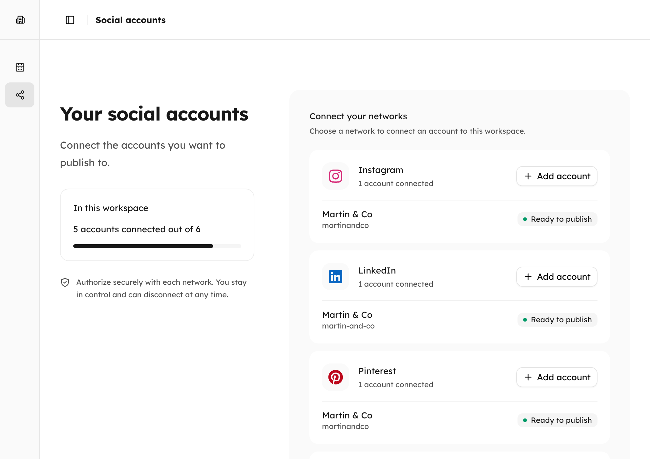
Task: Click the Pinterest logo icon
Action: click(x=336, y=377)
